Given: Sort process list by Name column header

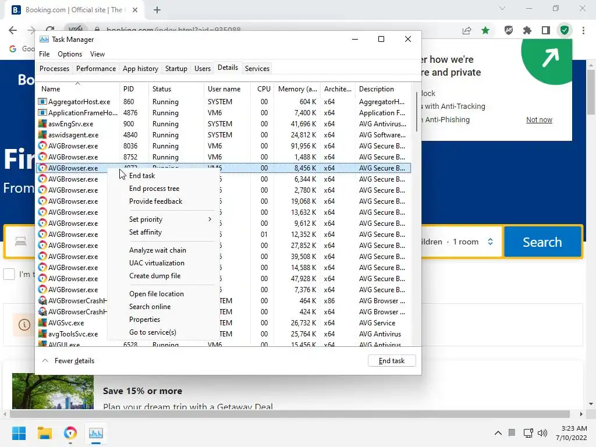Looking at the screenshot, I should coord(78,88).
